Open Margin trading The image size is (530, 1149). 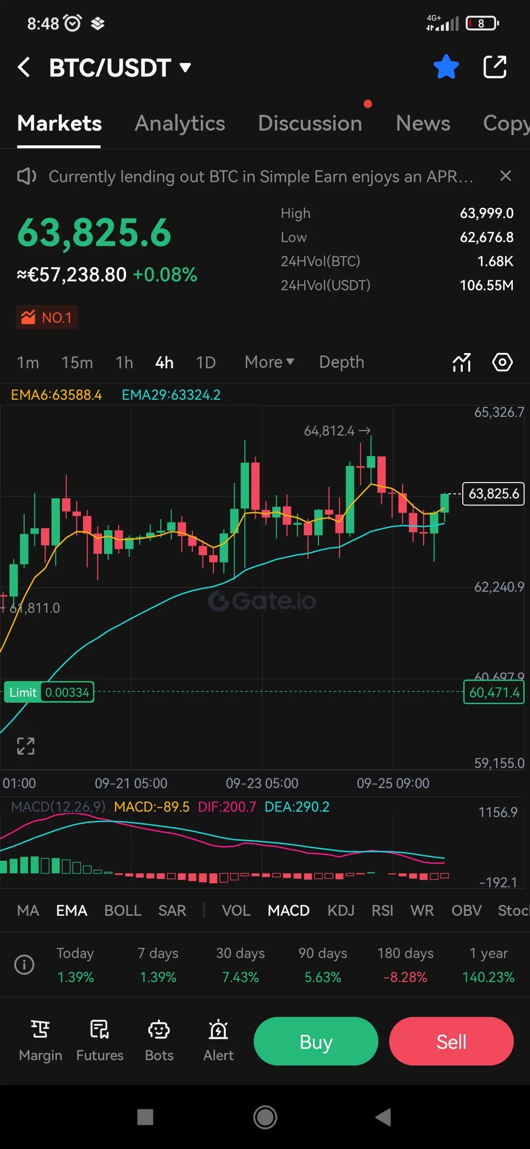coord(40,1040)
